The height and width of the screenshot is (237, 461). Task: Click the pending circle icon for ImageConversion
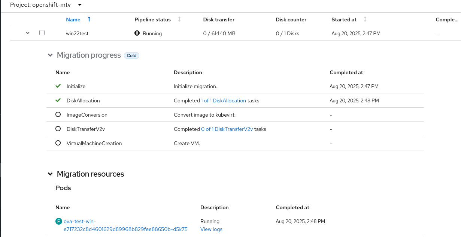(x=58, y=115)
